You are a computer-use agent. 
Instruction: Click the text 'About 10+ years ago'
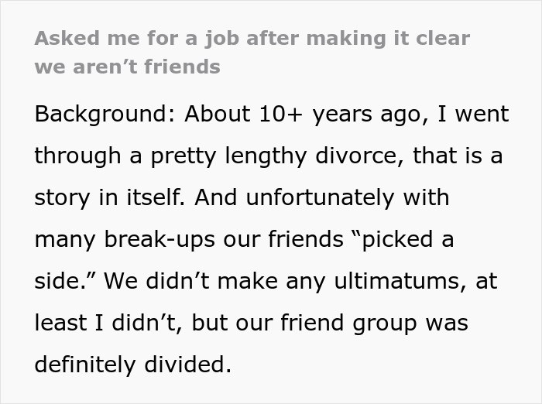pyautogui.click(x=307, y=115)
